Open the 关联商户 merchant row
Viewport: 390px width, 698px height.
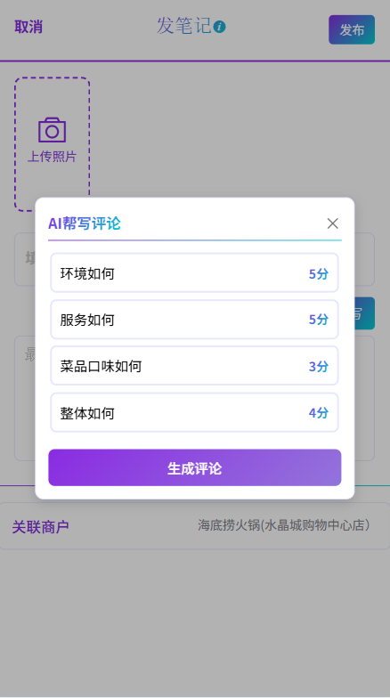click(194, 526)
